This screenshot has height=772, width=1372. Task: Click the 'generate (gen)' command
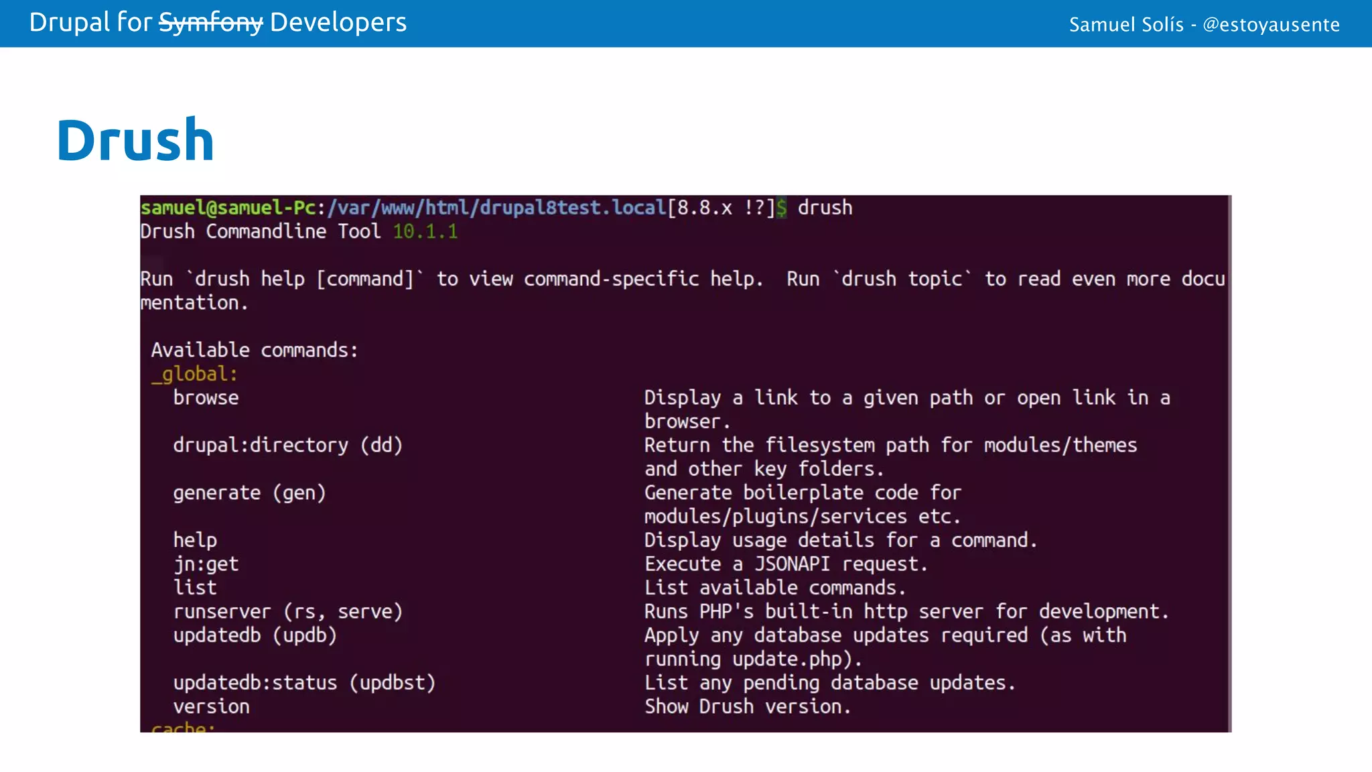[249, 493]
